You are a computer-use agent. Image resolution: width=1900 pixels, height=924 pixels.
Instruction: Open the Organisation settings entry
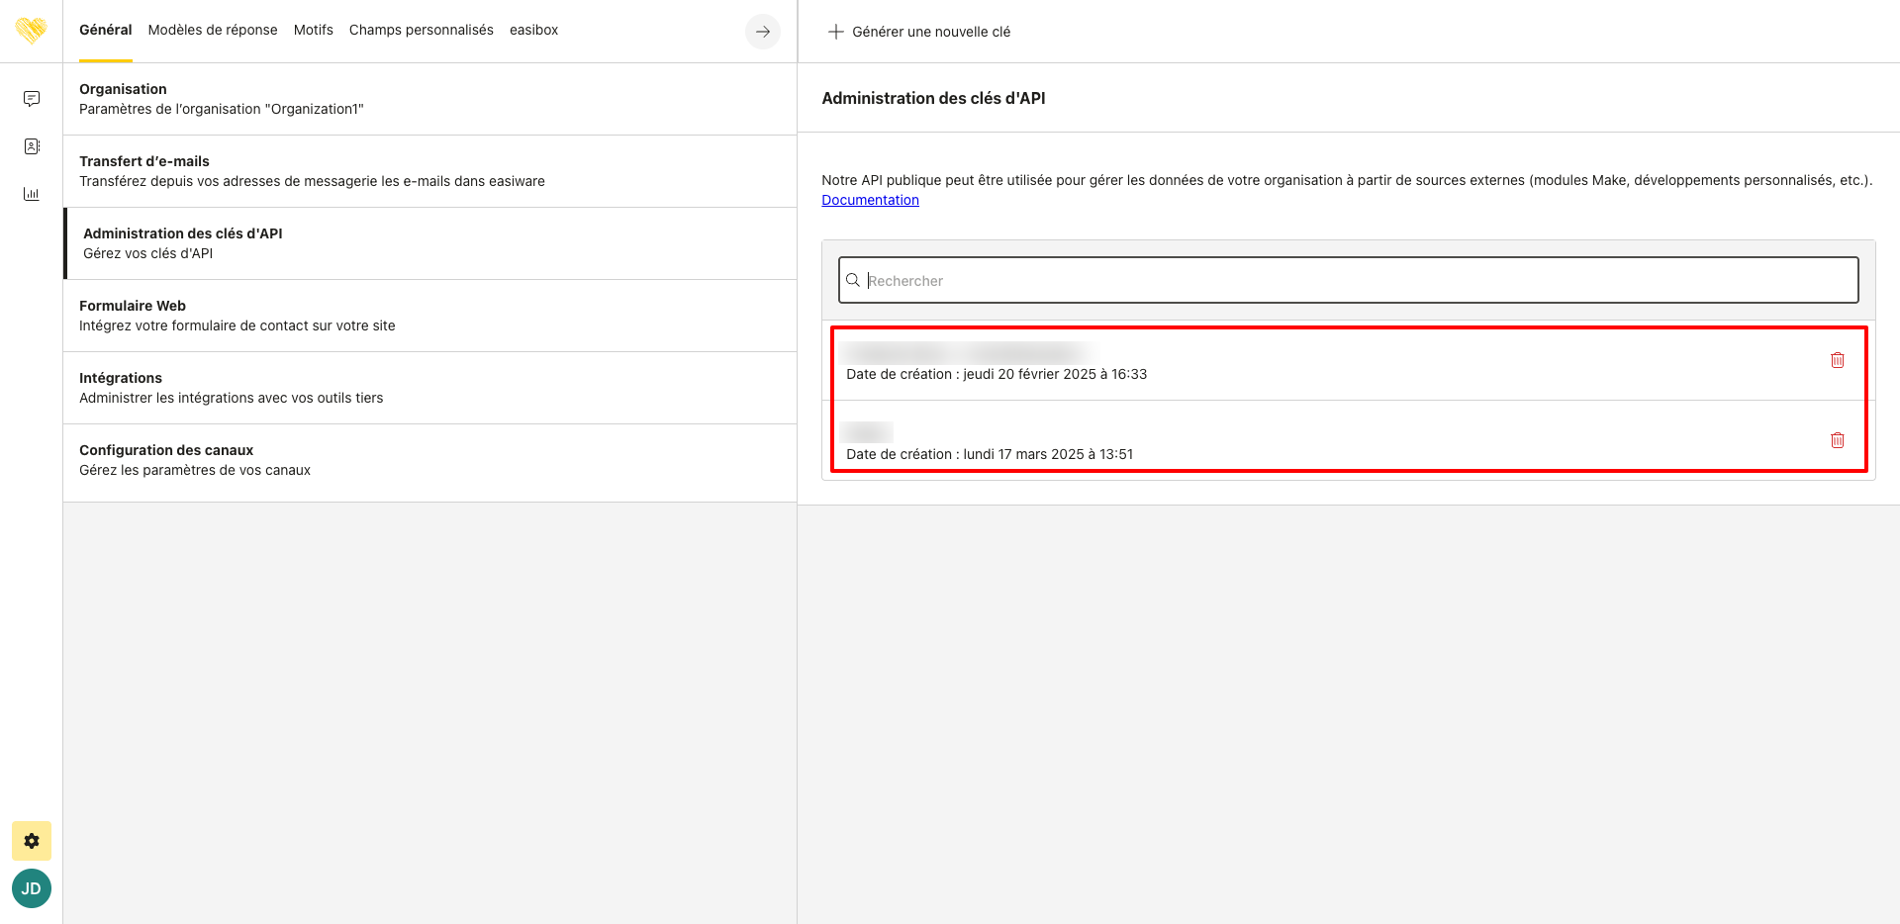point(429,99)
